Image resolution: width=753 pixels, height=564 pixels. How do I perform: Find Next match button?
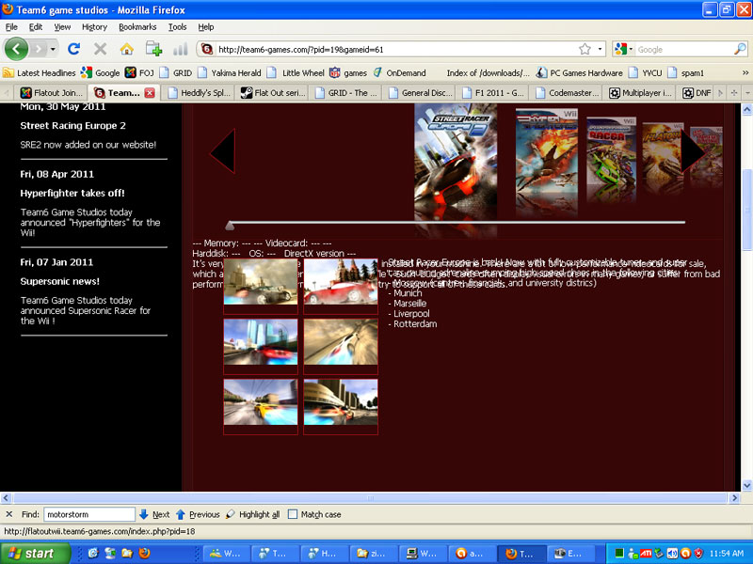point(153,514)
